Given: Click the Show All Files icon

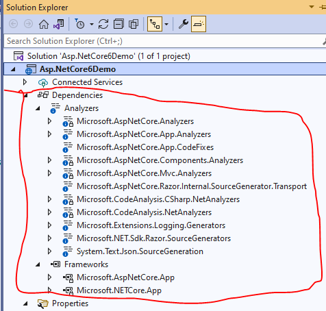Looking at the screenshot, I should point(134,24).
